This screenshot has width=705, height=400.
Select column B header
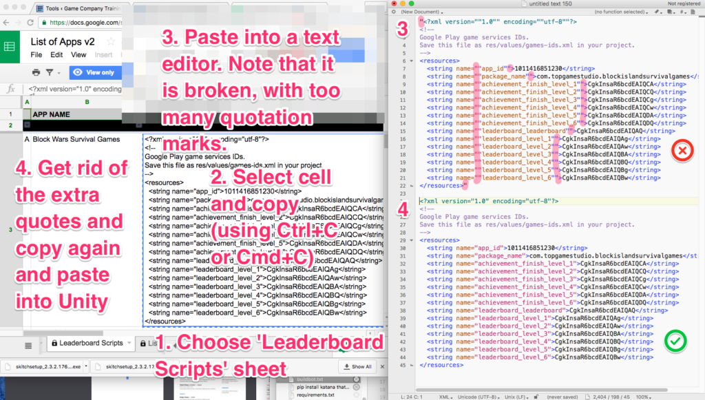pyautogui.click(x=87, y=102)
